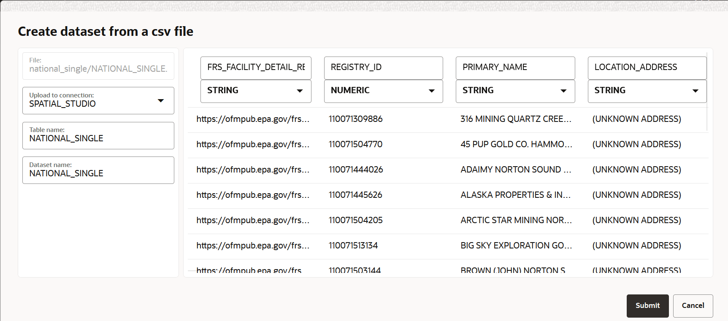This screenshot has width=728, height=321.
Task: Edit the FRS_FACILITY_DETAIL_RE column name field
Action: tap(256, 68)
